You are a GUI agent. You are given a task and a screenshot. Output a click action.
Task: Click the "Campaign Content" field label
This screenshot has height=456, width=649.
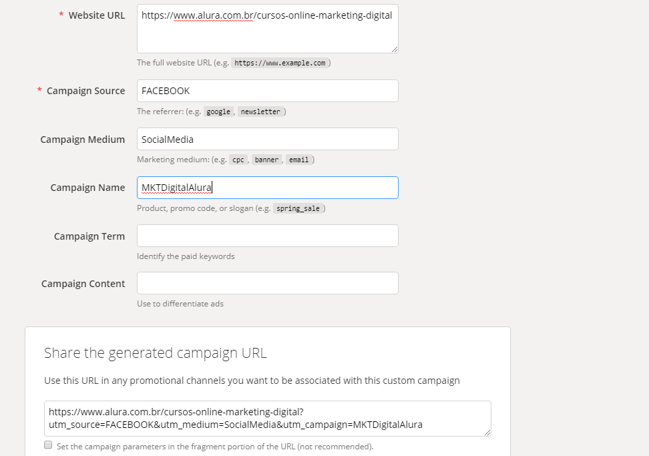click(83, 284)
